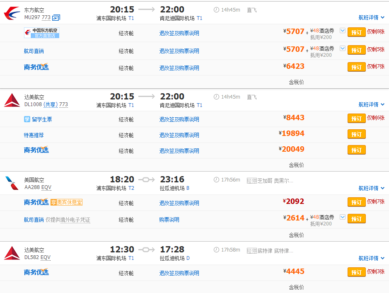The width and height of the screenshot is (389, 293).
Task: Open hotel coupon dropdown in 官方直营店 row
Action: pos(342,31)
